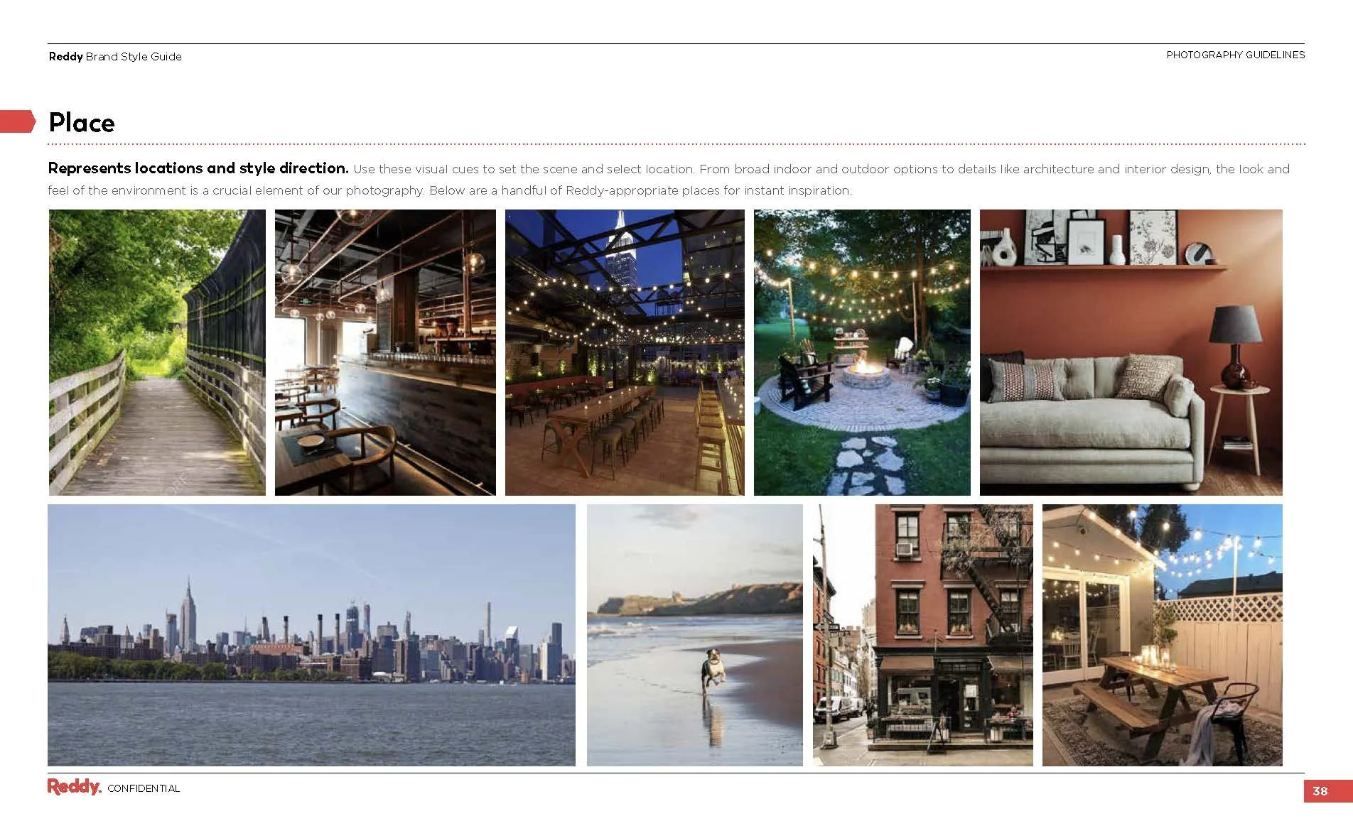The image size is (1353, 821).
Task: Select the industrial bar interior photo
Action: [385, 352]
